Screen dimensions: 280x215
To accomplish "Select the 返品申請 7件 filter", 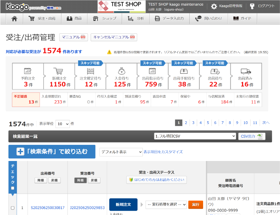I will 165,100.
